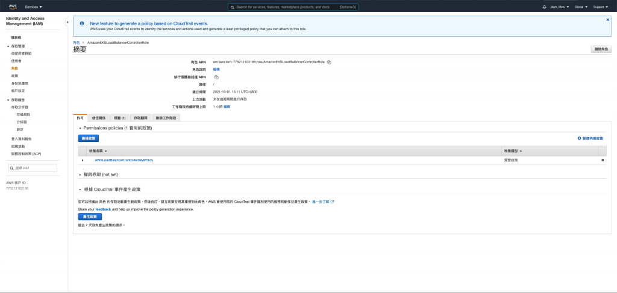
Task: Sort by the 政策類型 column header
Action: coord(513,151)
